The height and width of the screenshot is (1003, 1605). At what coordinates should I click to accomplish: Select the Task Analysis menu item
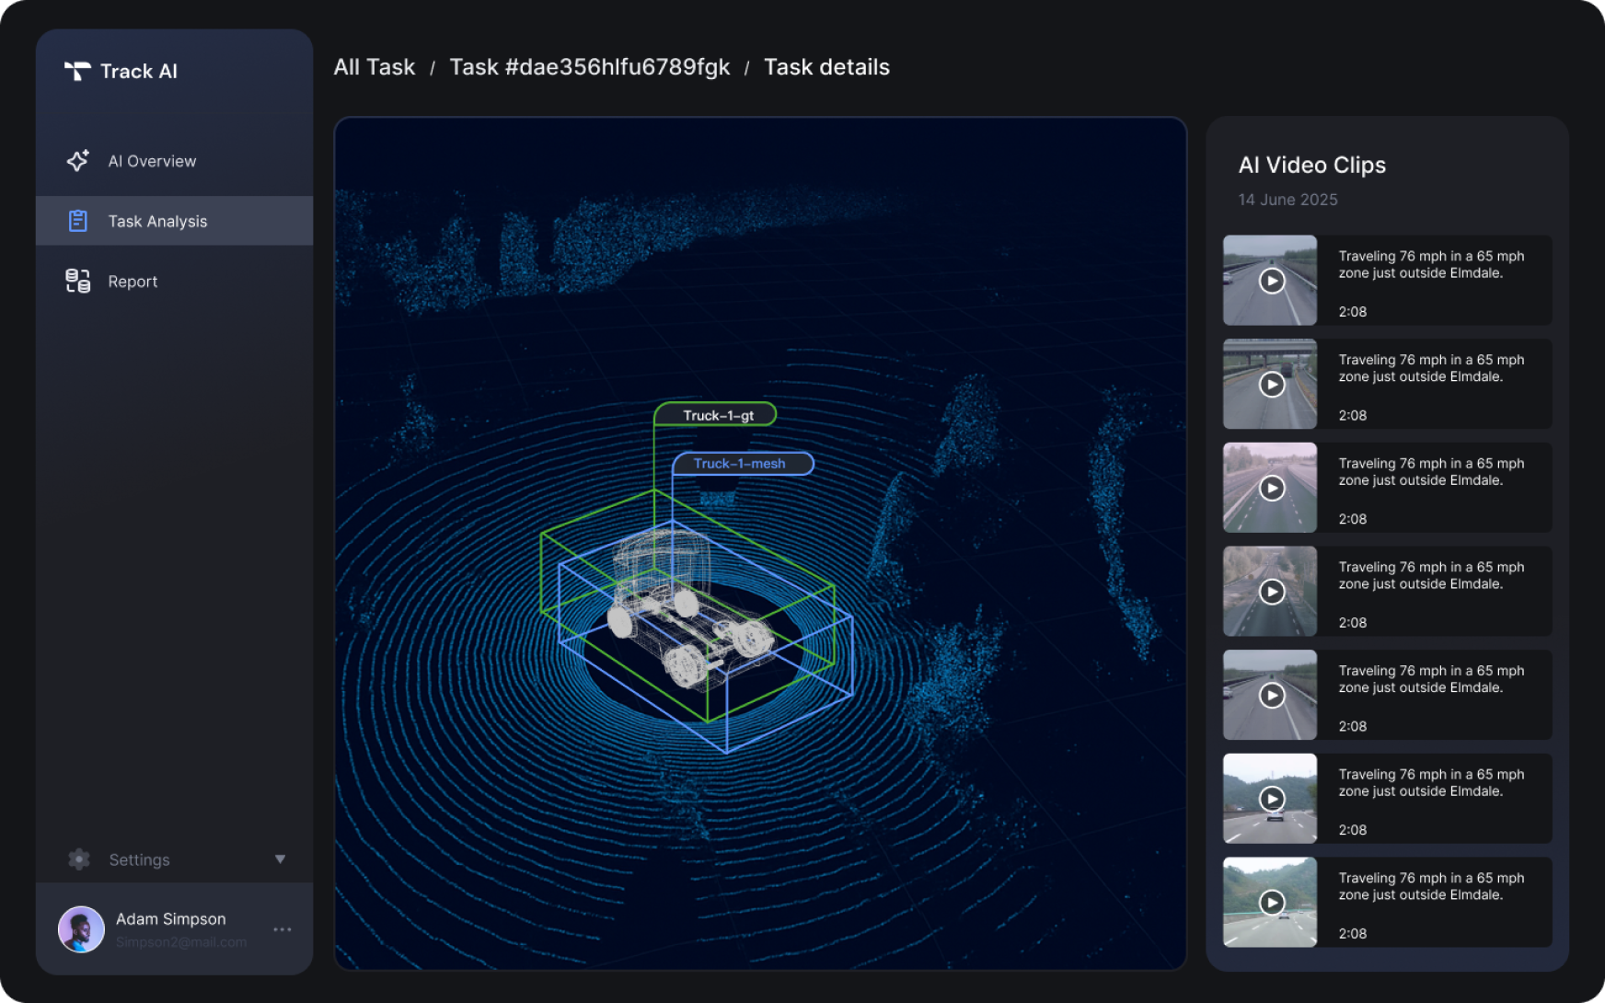(174, 221)
